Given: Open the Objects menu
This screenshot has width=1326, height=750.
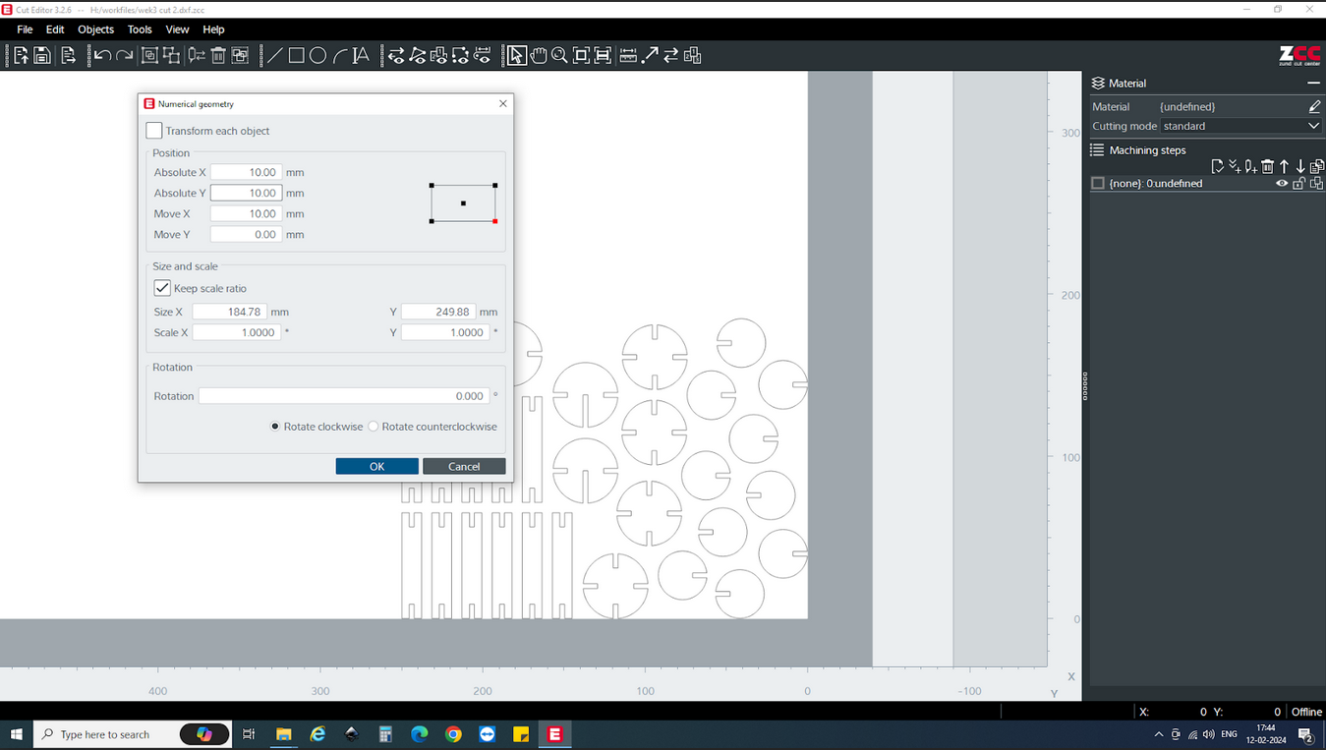Looking at the screenshot, I should pos(96,29).
